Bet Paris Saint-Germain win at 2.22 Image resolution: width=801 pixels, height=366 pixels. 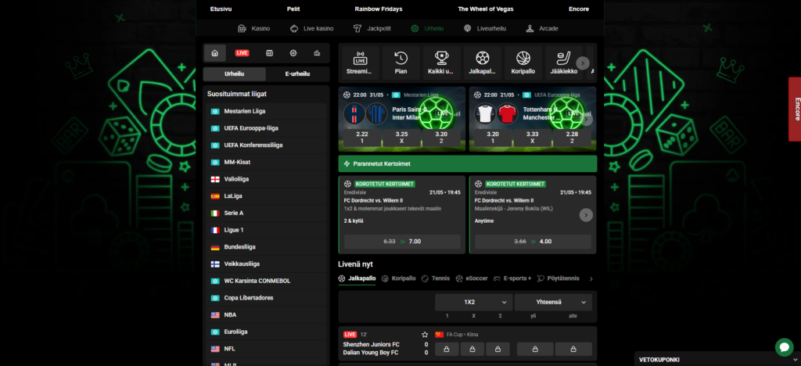362,138
